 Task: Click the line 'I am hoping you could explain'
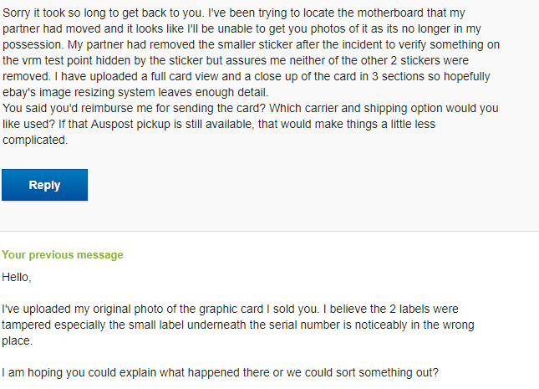(220, 372)
